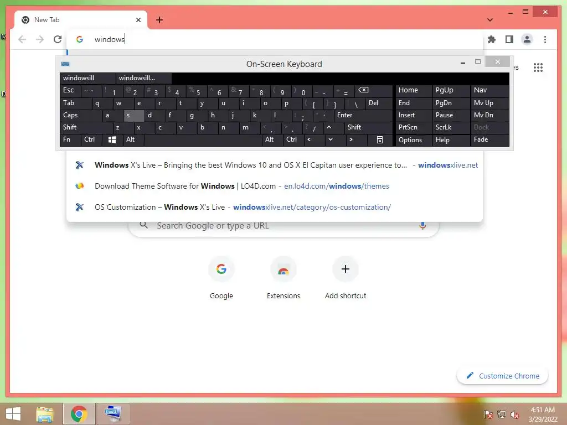Click the Esc key
The image size is (567, 425).
tap(70, 91)
